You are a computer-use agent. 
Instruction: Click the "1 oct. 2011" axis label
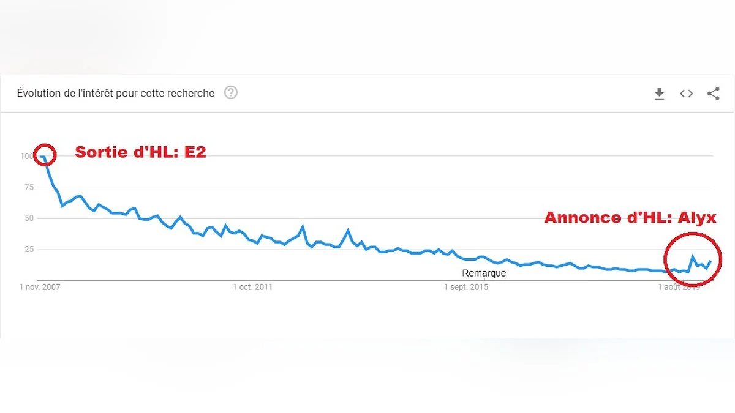pyautogui.click(x=252, y=286)
